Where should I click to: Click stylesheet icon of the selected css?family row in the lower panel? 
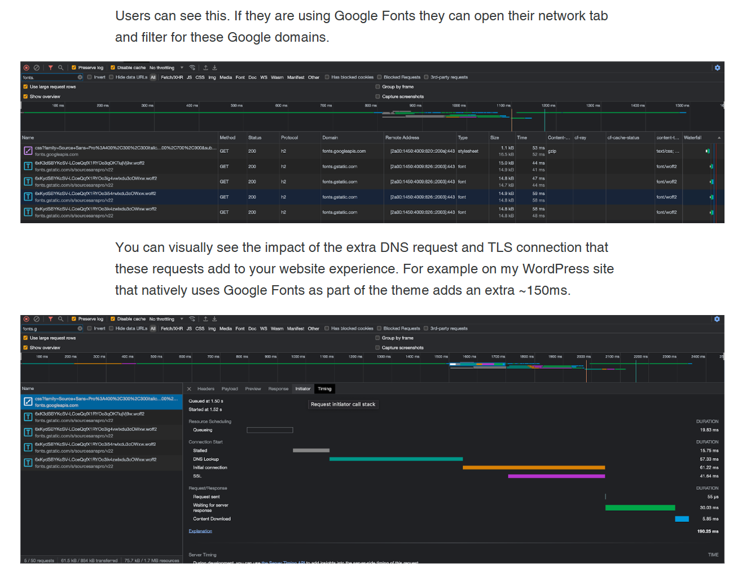coord(28,402)
